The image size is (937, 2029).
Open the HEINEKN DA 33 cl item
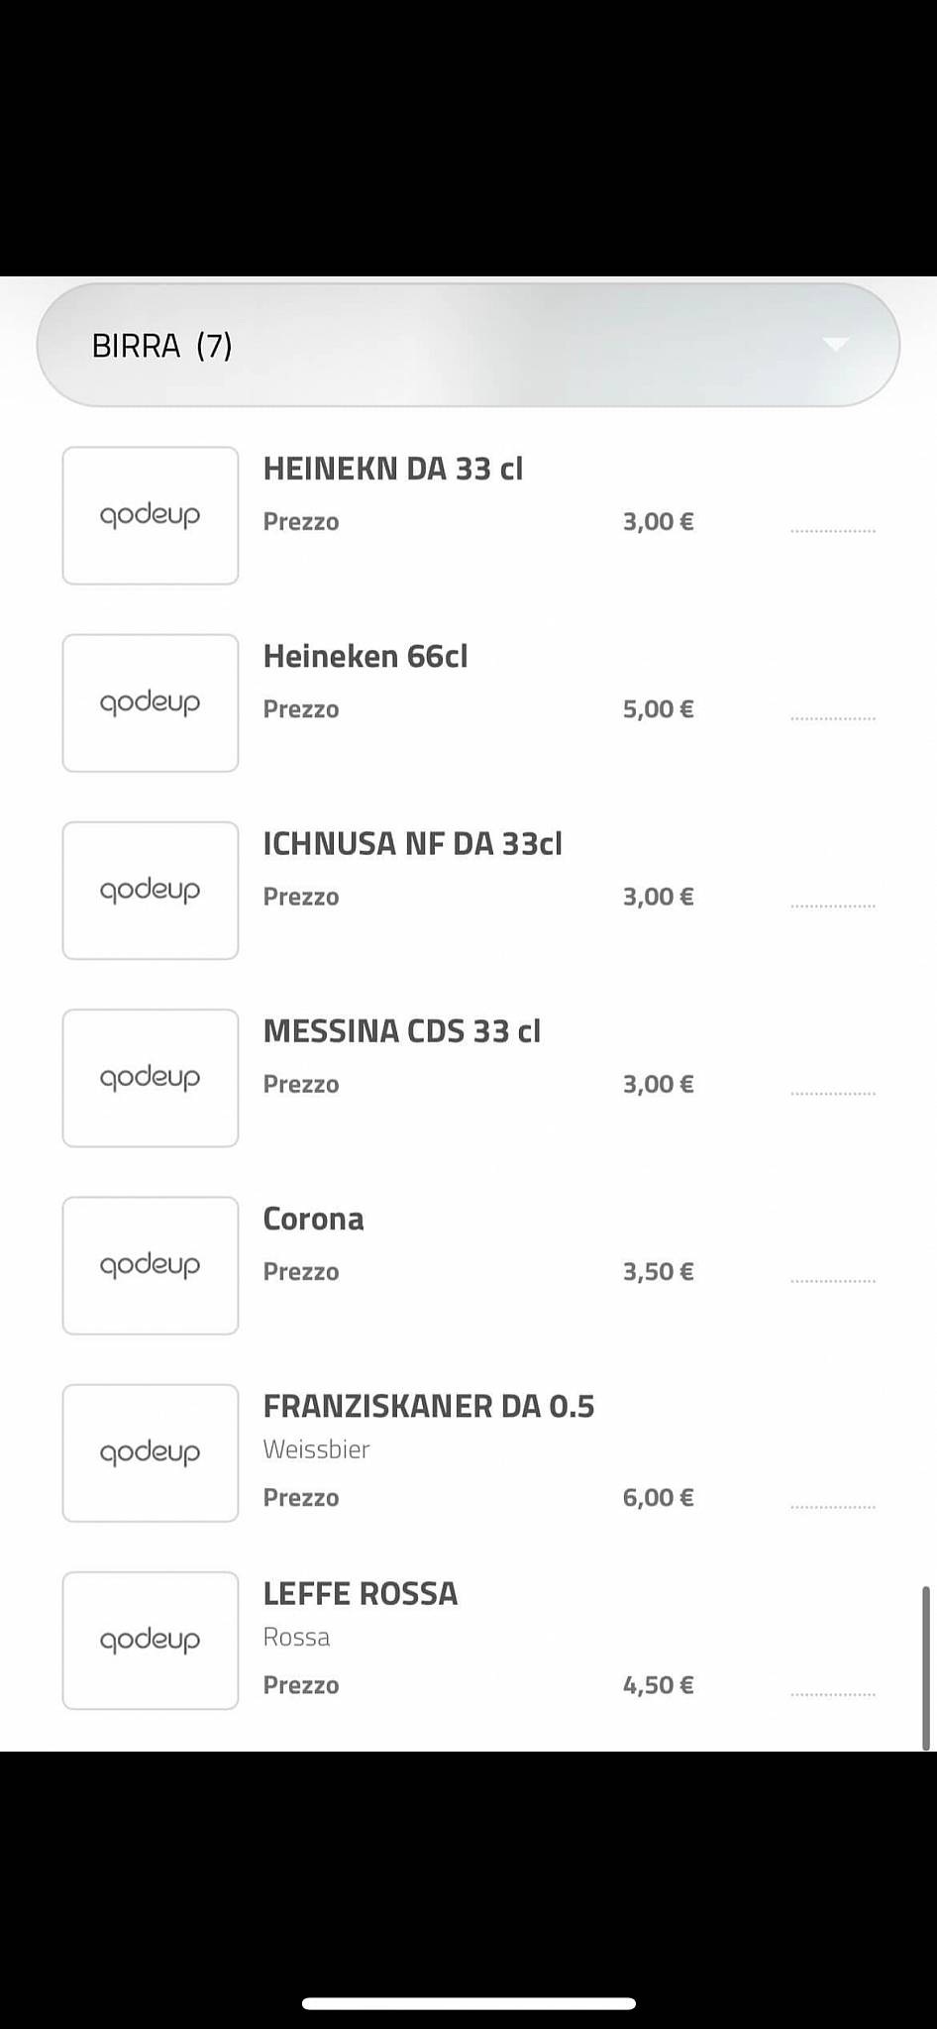392,469
